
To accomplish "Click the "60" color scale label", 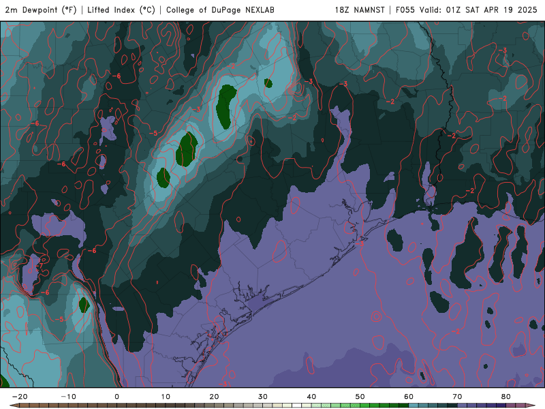I will tap(409, 397).
